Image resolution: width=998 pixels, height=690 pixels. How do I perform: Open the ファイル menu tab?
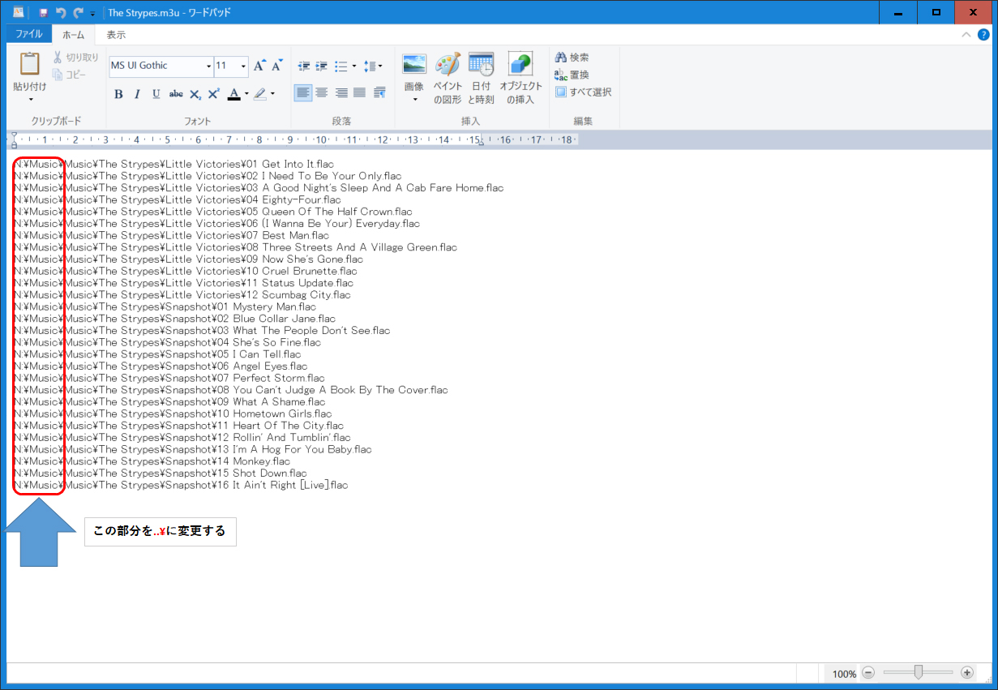click(x=29, y=35)
